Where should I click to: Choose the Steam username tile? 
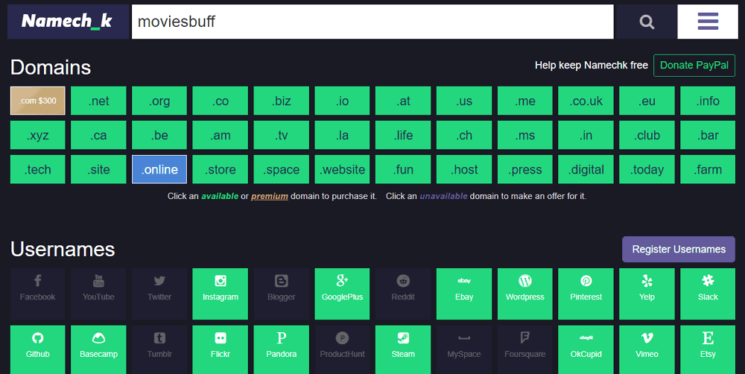(403, 346)
